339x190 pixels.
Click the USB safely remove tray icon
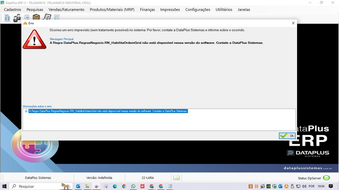[292, 186]
